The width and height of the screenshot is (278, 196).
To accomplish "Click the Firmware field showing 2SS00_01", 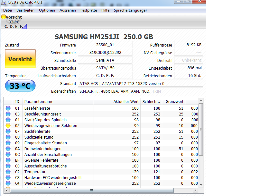I will pyautogui.click(x=105, y=45).
